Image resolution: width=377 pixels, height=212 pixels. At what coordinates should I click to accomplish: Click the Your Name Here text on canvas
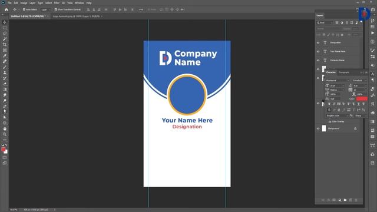pos(187,120)
